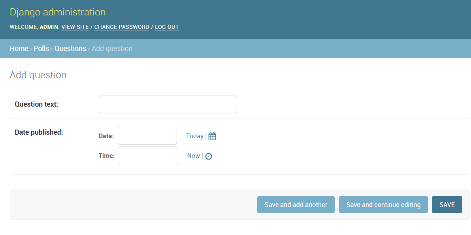Open the clock time picker icon
This screenshot has height=235, width=471.
pyautogui.click(x=209, y=156)
